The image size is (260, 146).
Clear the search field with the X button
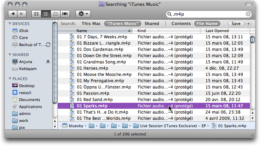click(x=248, y=14)
